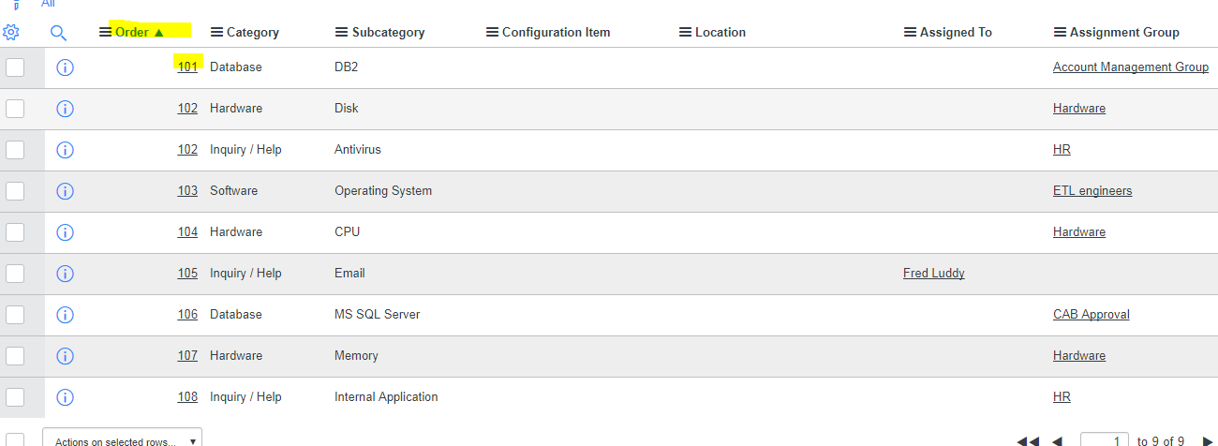Open the Fred Luddy user link
The height and width of the screenshot is (446, 1218).
click(934, 274)
